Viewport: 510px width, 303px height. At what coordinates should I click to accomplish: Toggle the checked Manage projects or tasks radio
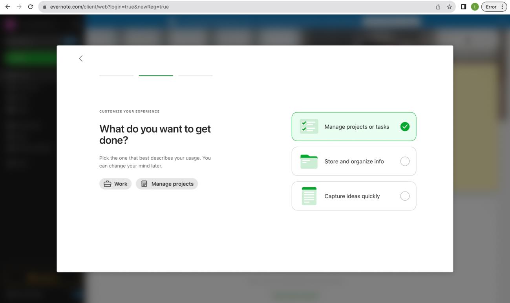pos(405,127)
